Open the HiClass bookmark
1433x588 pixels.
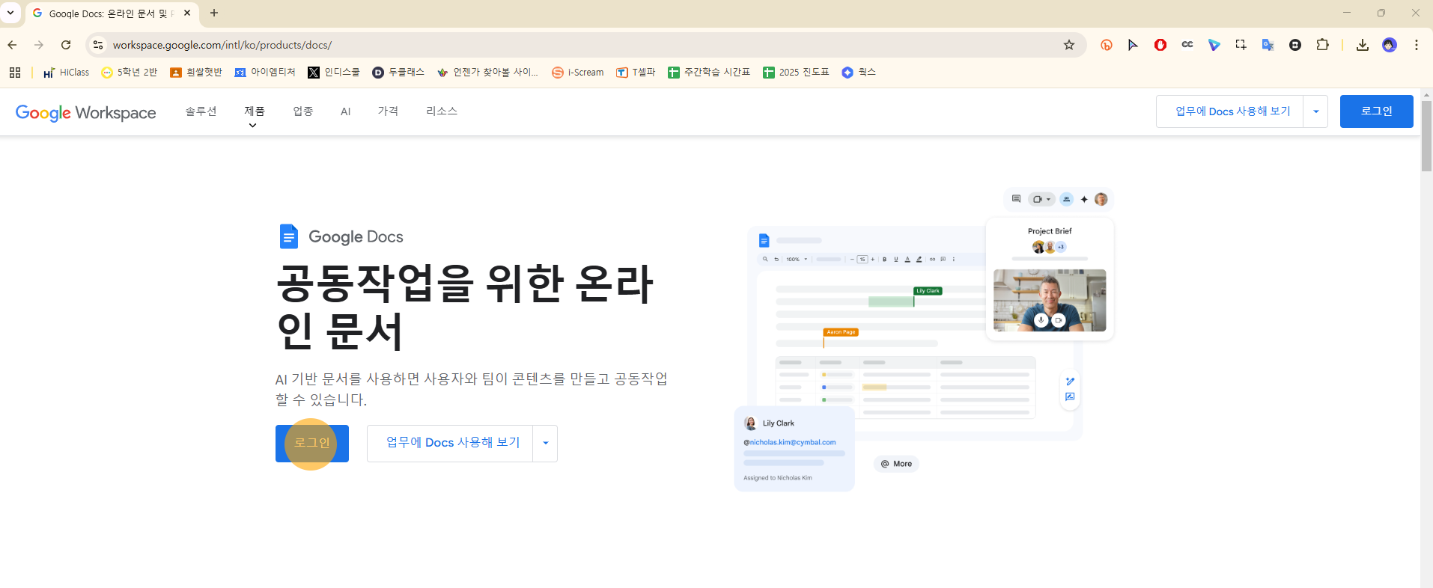coord(66,73)
